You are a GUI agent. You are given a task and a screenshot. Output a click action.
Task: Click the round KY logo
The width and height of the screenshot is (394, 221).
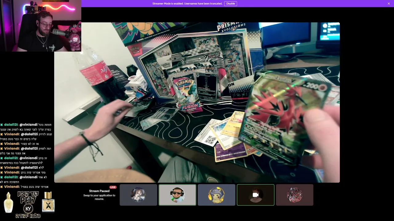28,209
